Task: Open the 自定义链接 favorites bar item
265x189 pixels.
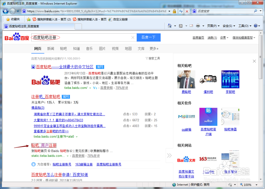Action: pyautogui.click(x=118, y=19)
